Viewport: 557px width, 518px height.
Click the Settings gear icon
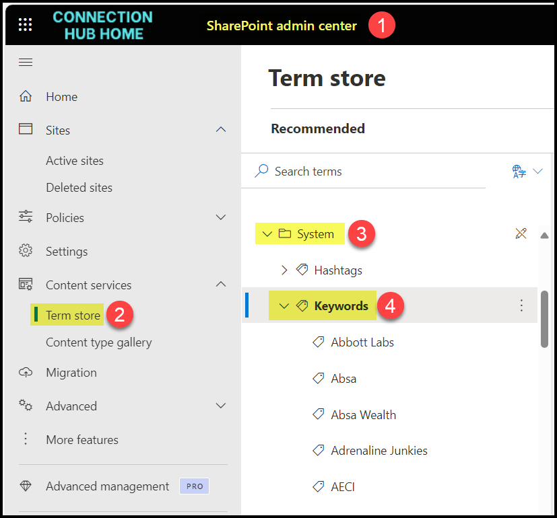(x=26, y=251)
